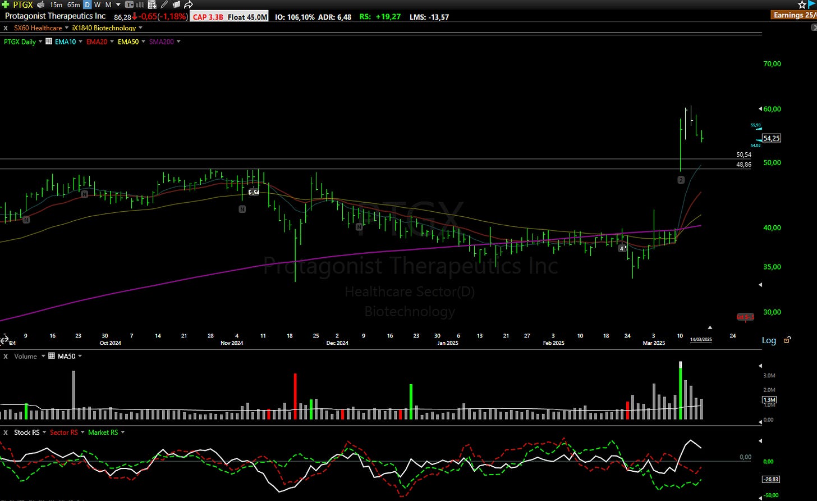The image size is (817, 501).
Task: Click the triangle marker above 14/03/2025
Action: click(710, 327)
